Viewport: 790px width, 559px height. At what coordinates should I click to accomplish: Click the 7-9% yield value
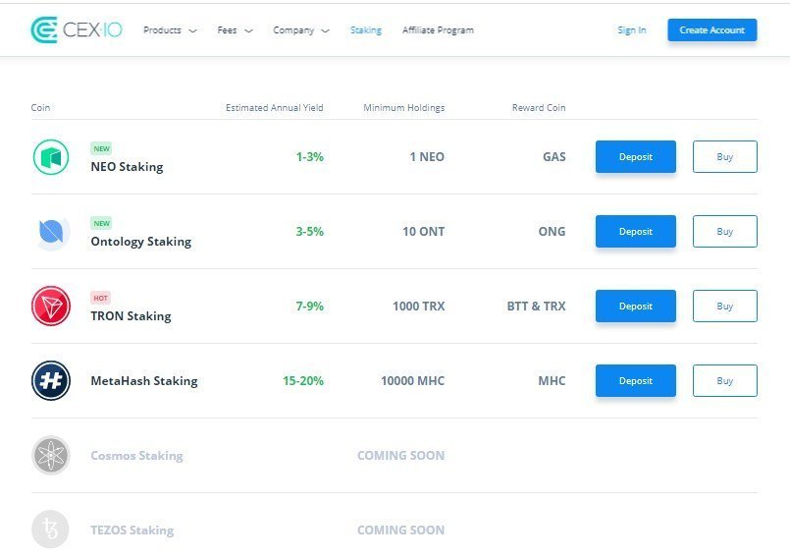click(x=310, y=307)
